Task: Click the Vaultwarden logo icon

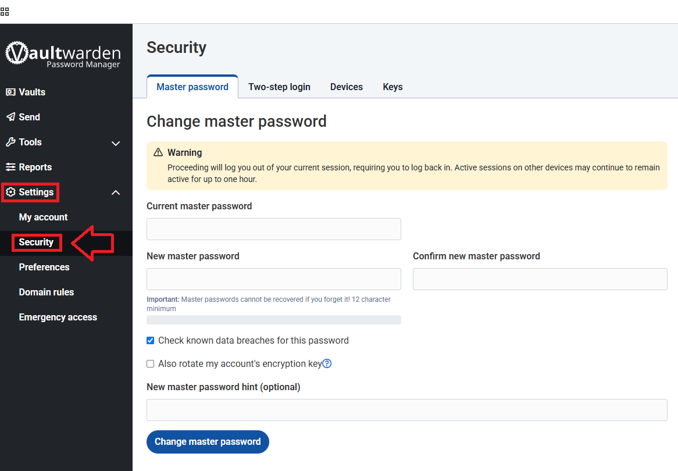Action: pyautogui.click(x=16, y=53)
